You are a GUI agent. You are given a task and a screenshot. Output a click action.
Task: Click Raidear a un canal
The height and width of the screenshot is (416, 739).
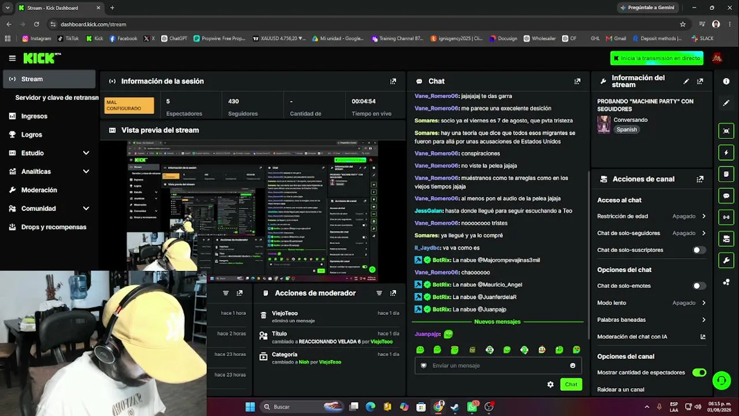621,389
